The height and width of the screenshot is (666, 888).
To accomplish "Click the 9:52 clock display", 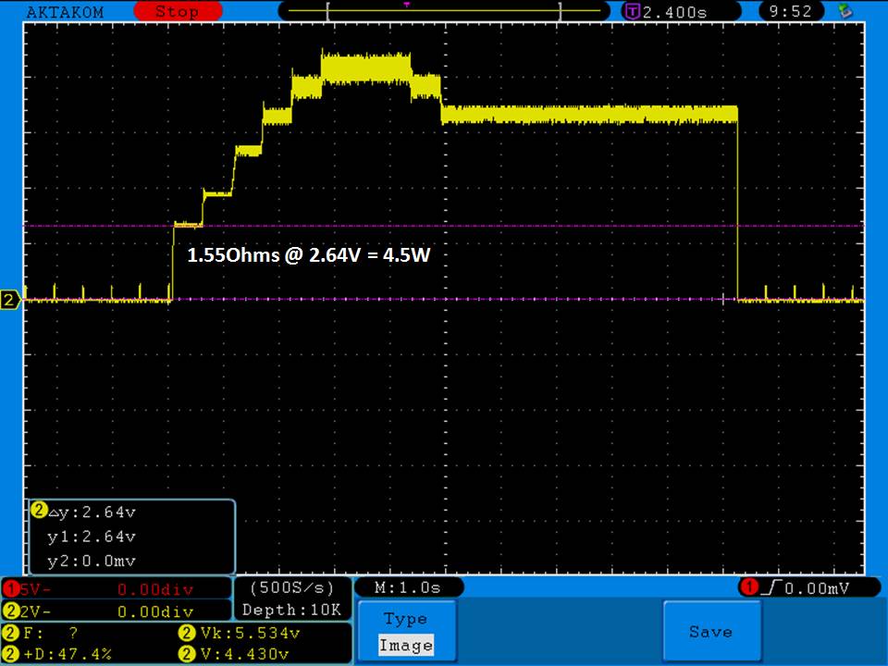I will pyautogui.click(x=789, y=12).
